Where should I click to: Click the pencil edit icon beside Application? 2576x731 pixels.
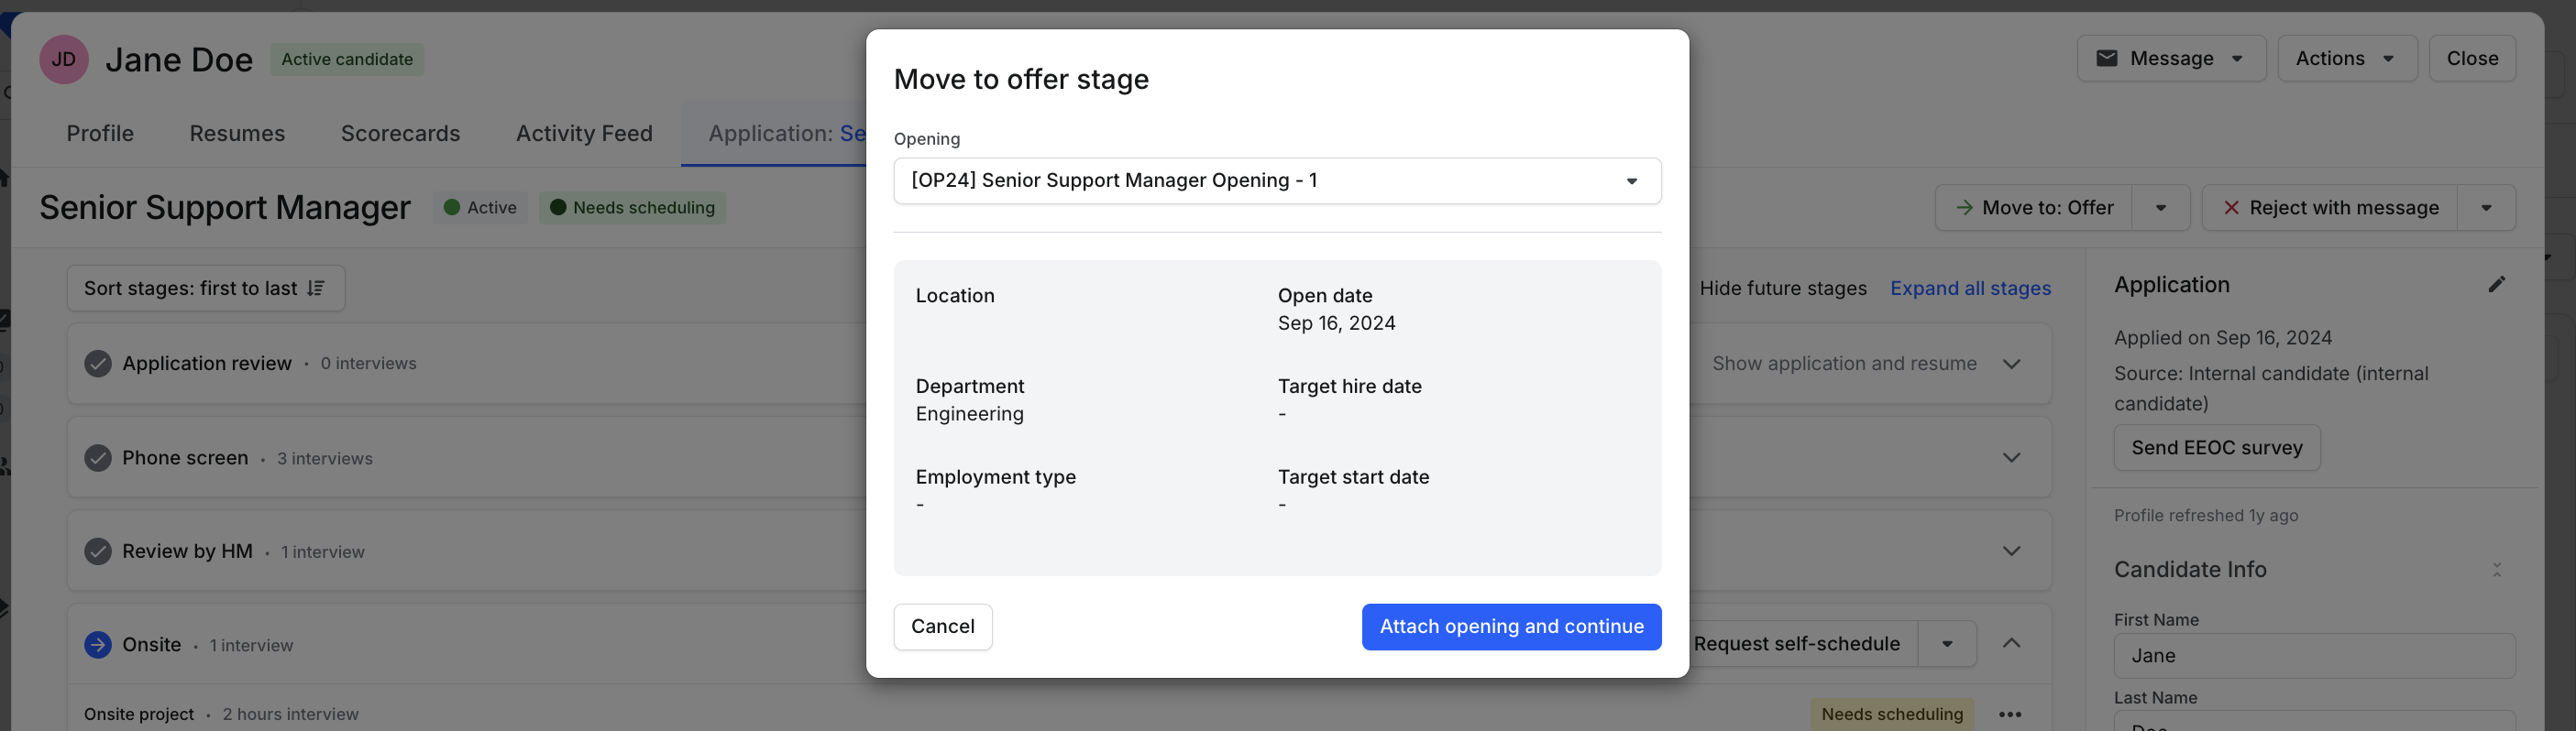click(x=2497, y=285)
